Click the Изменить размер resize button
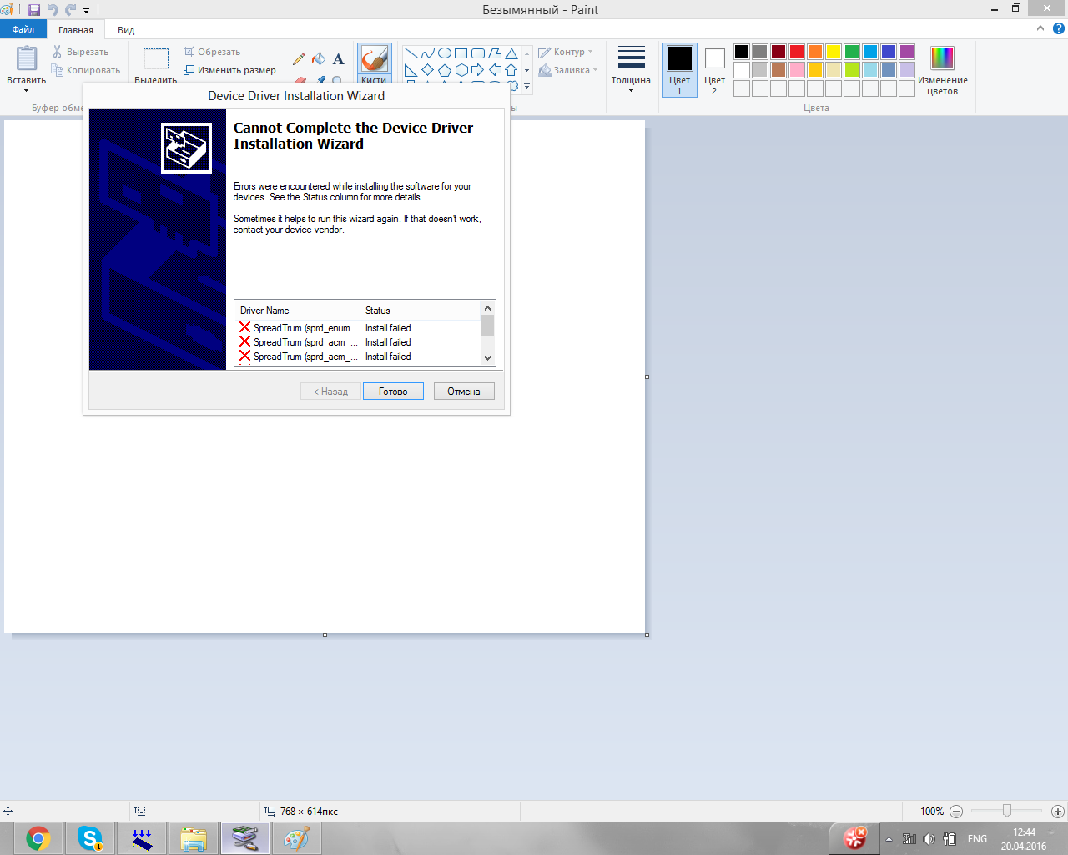Viewport: 1068px width, 855px height. tap(230, 70)
